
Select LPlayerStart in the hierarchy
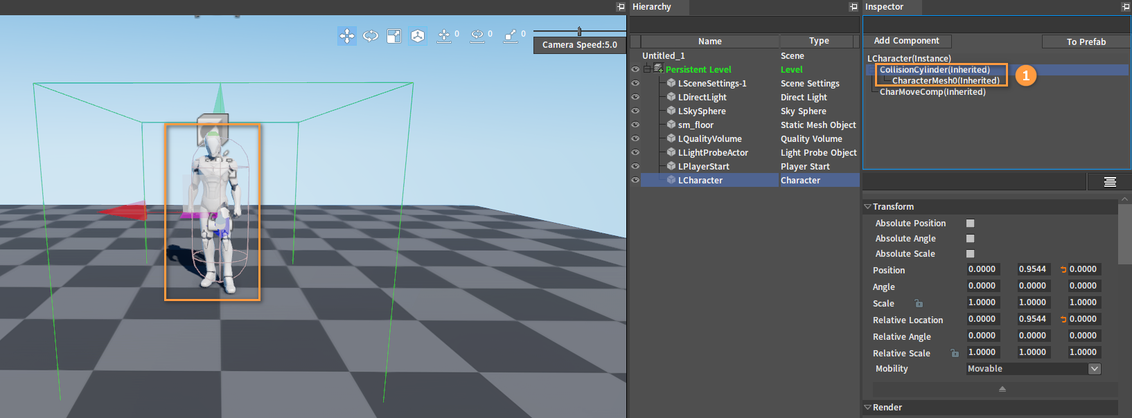coord(703,167)
